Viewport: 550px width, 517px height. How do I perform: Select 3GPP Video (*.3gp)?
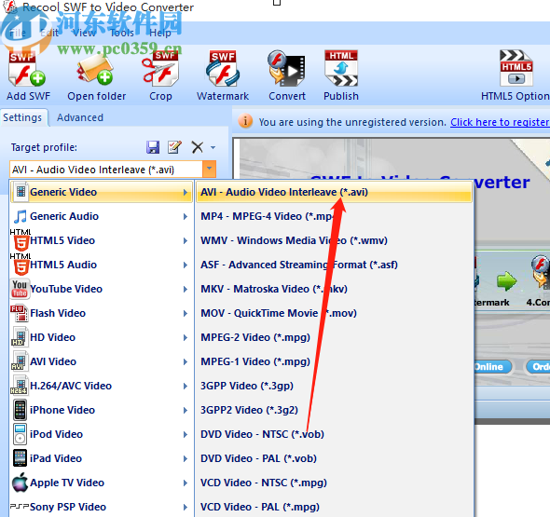pos(334,386)
